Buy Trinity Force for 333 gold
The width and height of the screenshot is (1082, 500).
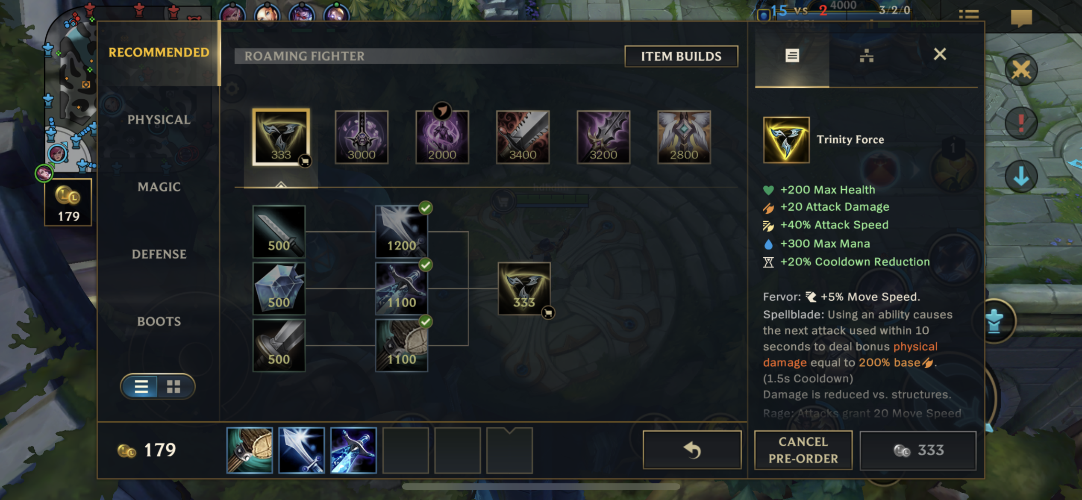(x=918, y=450)
